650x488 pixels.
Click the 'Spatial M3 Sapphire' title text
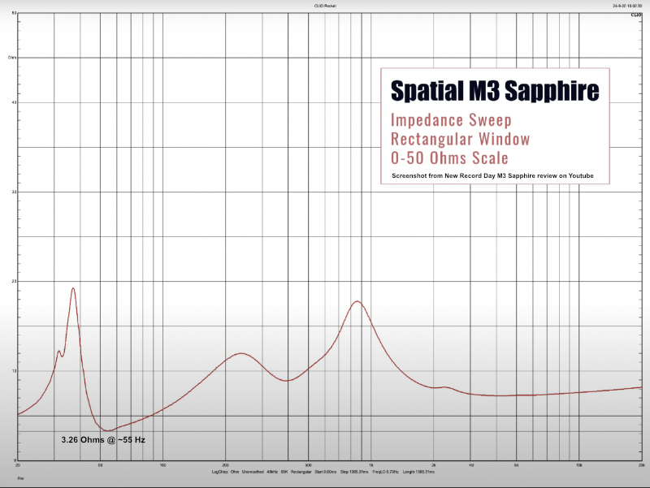(x=495, y=91)
